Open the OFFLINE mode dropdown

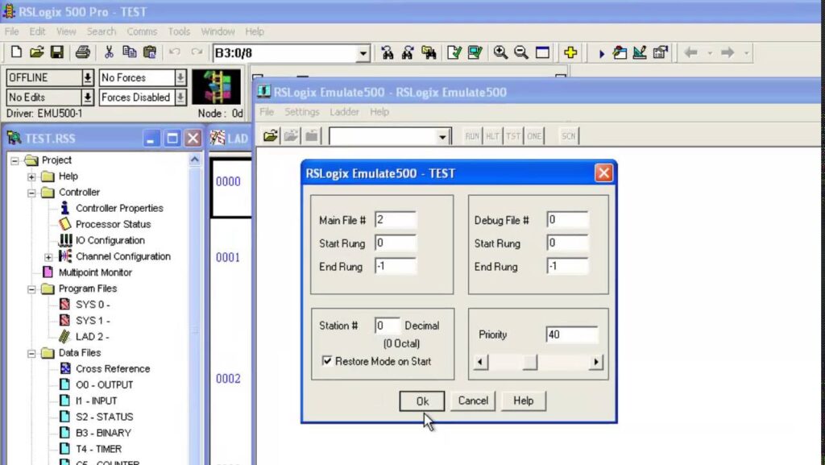tap(87, 78)
